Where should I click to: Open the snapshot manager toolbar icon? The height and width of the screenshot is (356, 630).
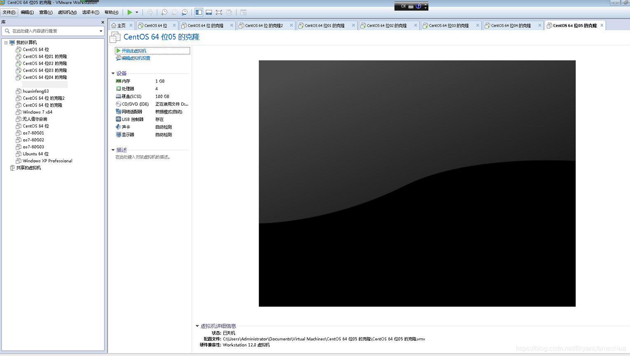tap(185, 12)
